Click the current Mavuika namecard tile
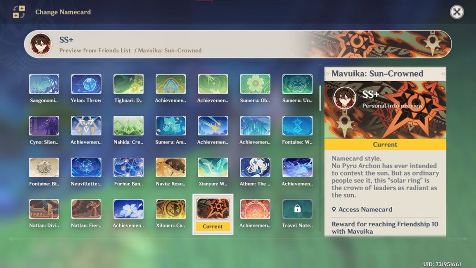 point(213,214)
